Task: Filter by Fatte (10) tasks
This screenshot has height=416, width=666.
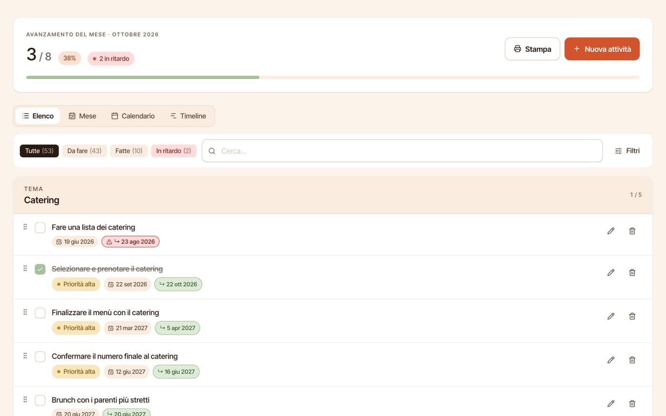Action: click(x=129, y=151)
